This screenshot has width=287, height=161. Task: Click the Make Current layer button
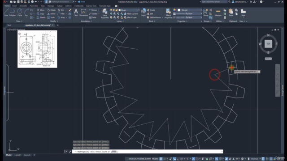point(131,14)
